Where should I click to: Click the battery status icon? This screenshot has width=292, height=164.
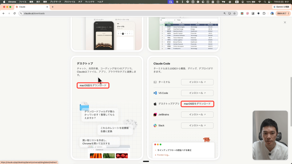[x=253, y=2]
